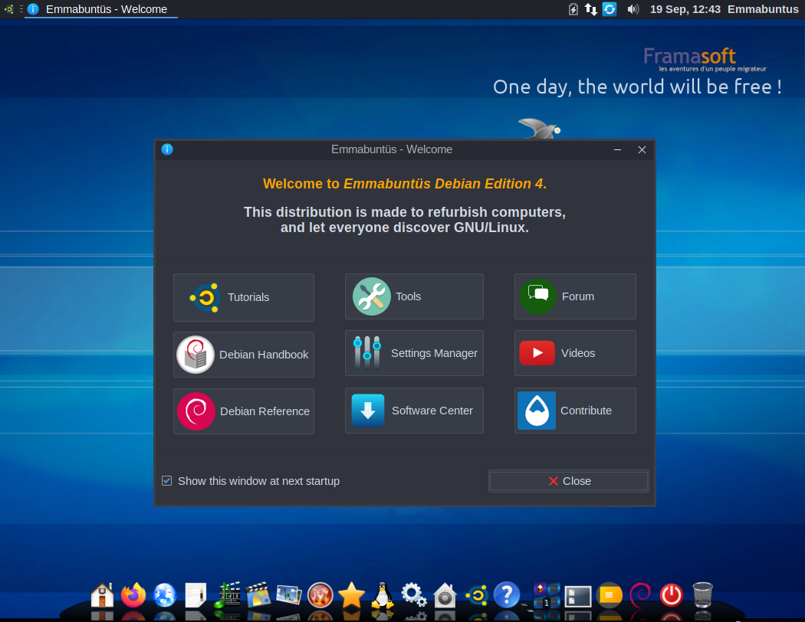The height and width of the screenshot is (622, 805).
Task: Click the Tux penguin icon in dock
Action: (383, 595)
